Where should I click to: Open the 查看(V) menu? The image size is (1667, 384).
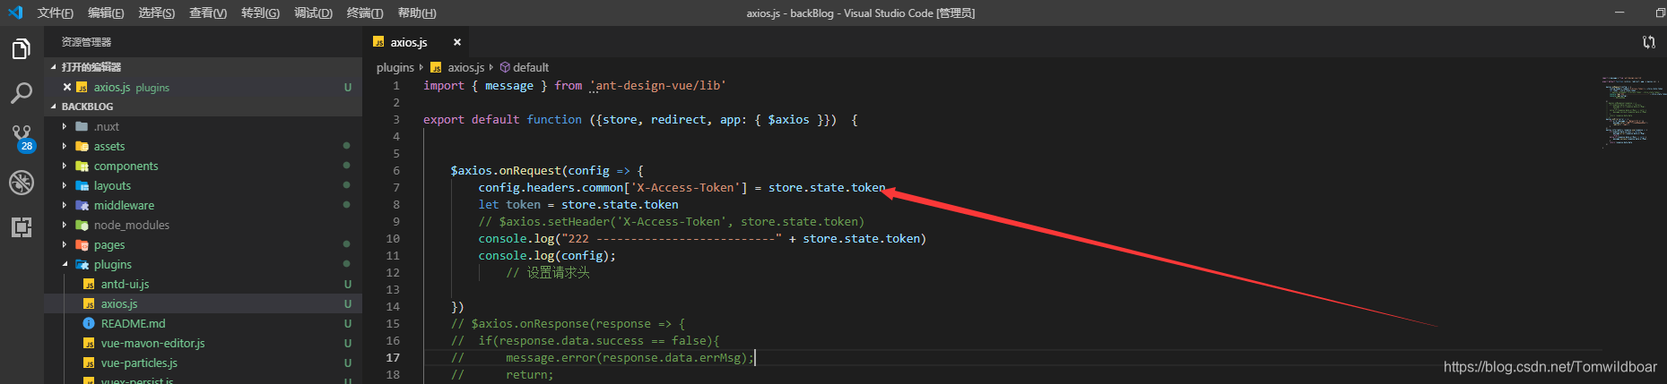tap(208, 13)
